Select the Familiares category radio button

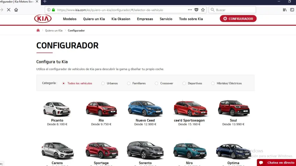tap(129, 83)
